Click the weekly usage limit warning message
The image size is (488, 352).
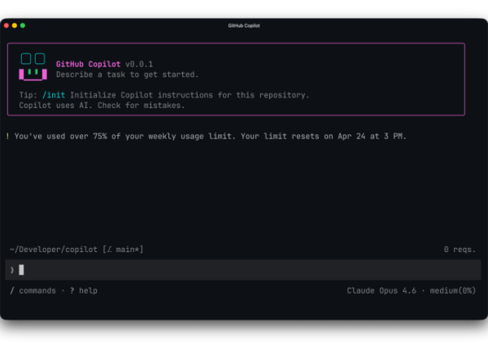(x=211, y=137)
